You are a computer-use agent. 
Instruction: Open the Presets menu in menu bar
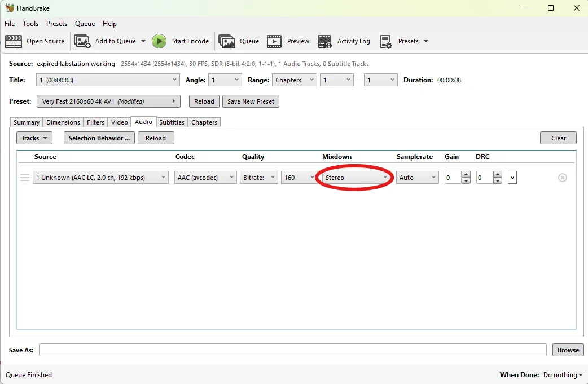point(56,24)
